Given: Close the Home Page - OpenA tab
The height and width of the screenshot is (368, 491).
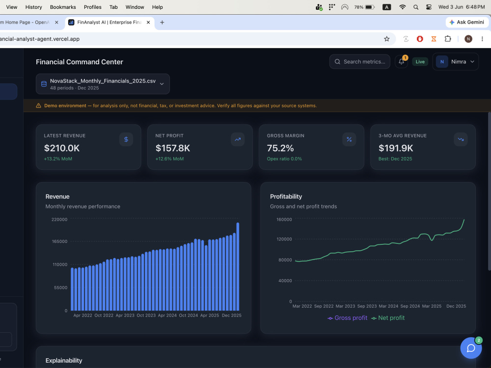Looking at the screenshot, I should [x=56, y=22].
